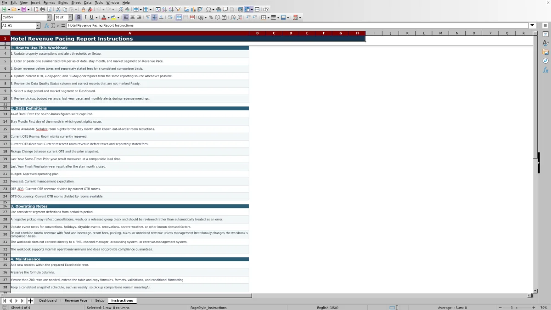Click the 70% zoom level

(543, 308)
